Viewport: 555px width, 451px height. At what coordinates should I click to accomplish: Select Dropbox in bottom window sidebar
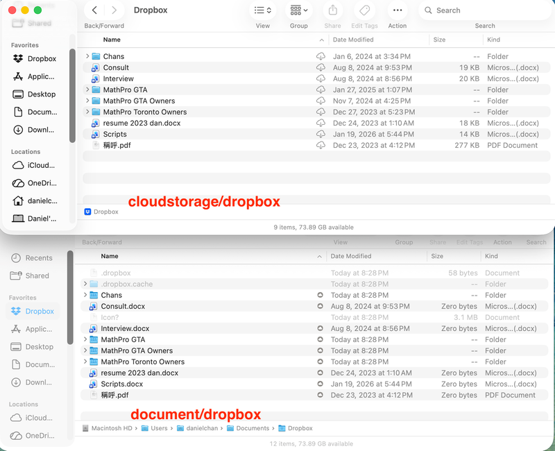tap(33, 311)
